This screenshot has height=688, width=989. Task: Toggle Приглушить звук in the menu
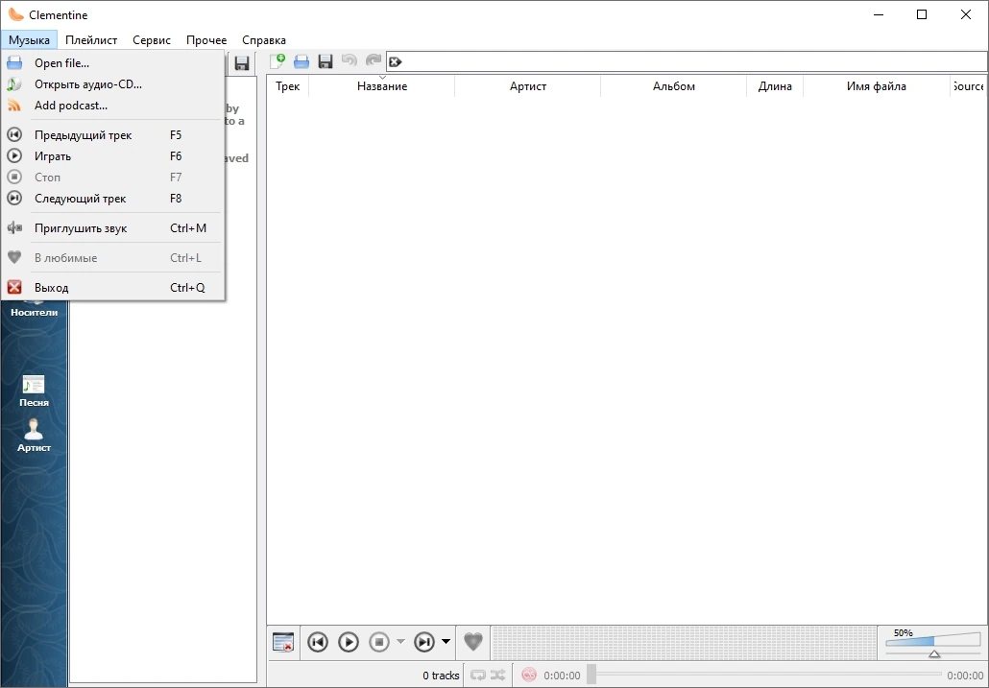tap(113, 228)
